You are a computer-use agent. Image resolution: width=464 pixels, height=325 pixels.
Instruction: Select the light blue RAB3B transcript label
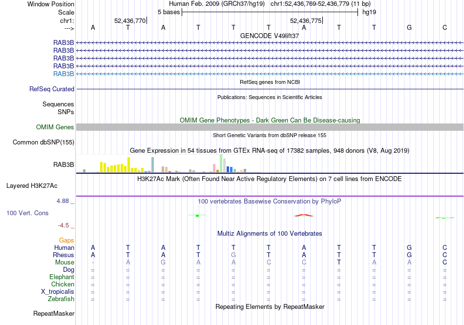[63, 74]
